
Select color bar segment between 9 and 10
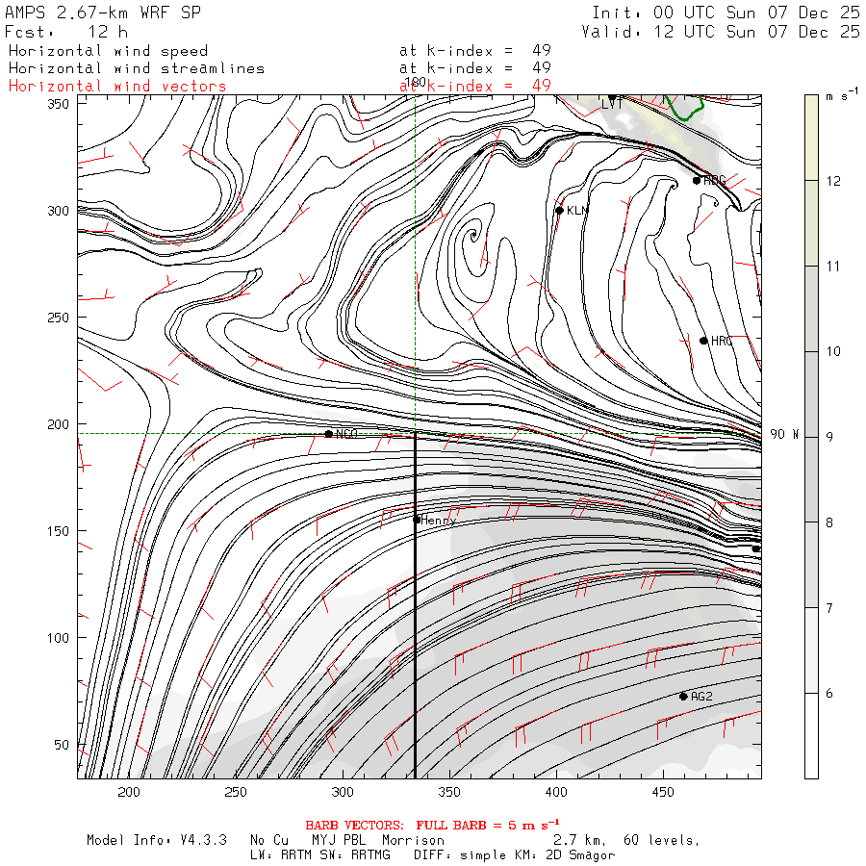click(x=811, y=395)
